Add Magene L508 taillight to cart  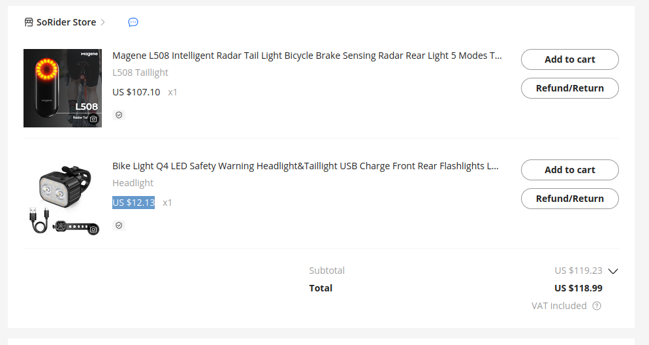pyautogui.click(x=569, y=59)
